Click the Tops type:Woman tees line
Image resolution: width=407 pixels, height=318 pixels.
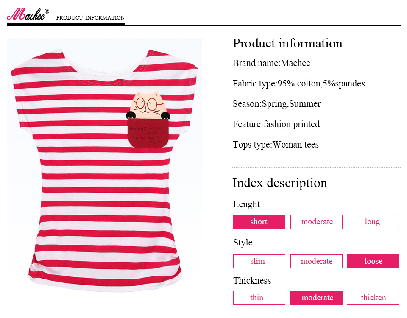(x=276, y=145)
